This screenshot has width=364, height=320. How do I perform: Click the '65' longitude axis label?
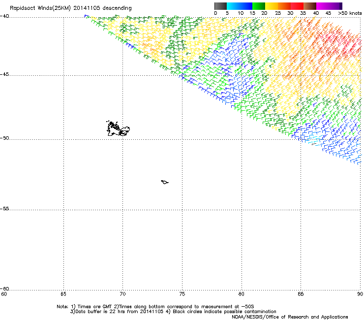tap(63, 294)
